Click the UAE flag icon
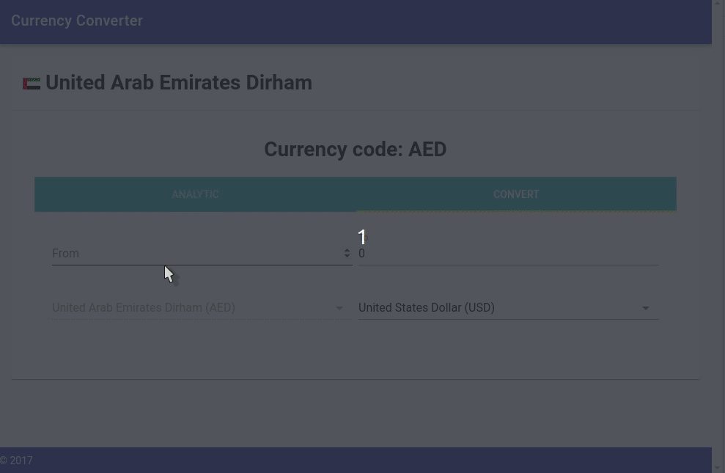725x473 pixels. (x=32, y=84)
